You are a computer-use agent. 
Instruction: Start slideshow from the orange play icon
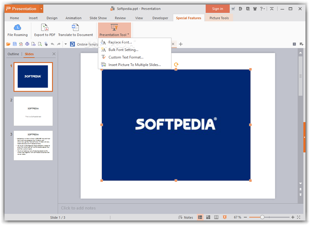click(x=225, y=217)
